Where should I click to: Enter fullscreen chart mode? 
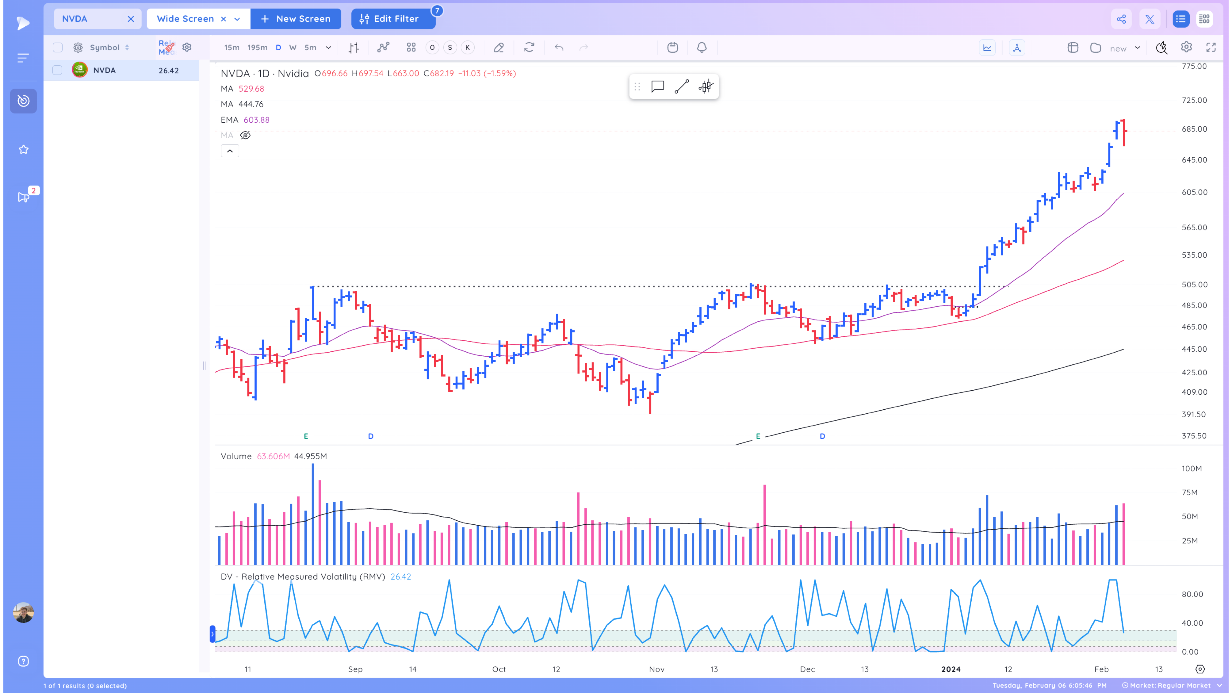[x=1211, y=47]
